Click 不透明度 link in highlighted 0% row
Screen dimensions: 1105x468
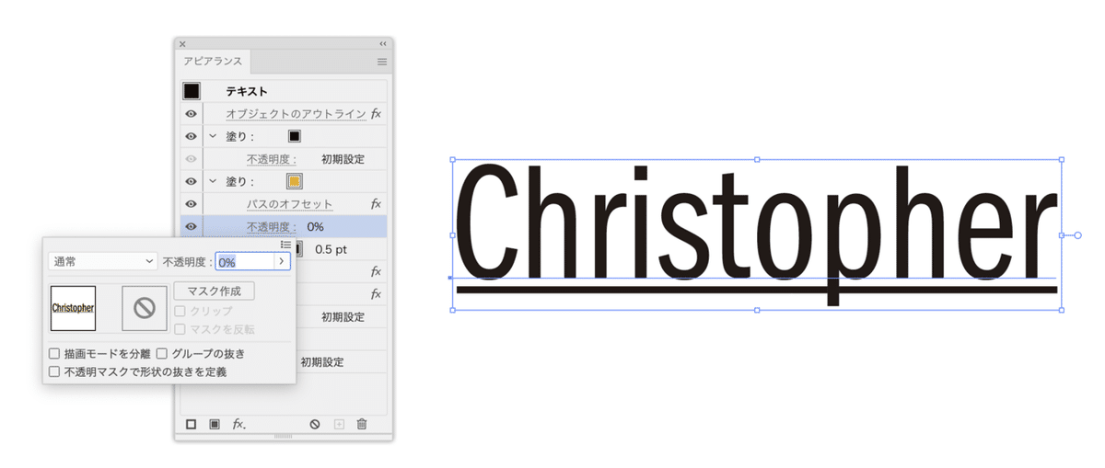click(271, 226)
